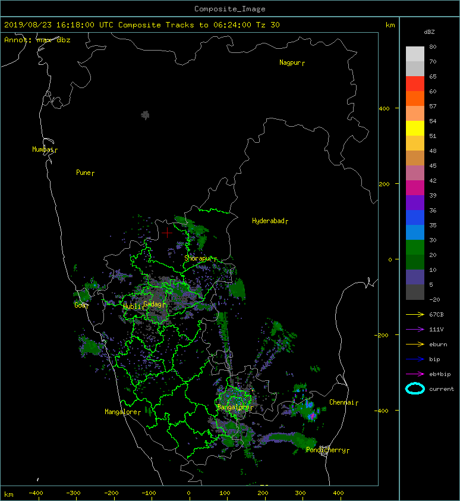Pick the dark green 10–20 dBZ swatch
Screen dimensions: 460x501
click(415, 262)
